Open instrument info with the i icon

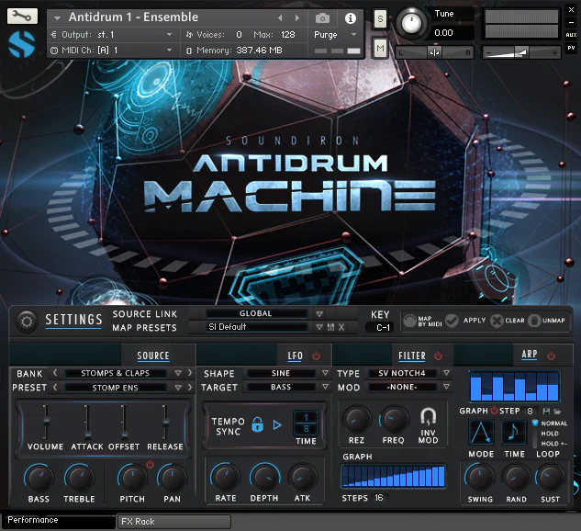350,17
